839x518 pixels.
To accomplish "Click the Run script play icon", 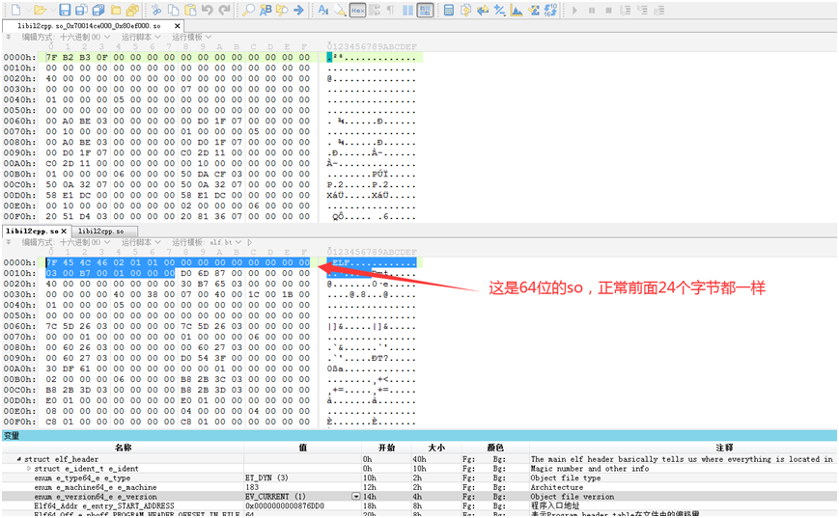I will tap(574, 10).
